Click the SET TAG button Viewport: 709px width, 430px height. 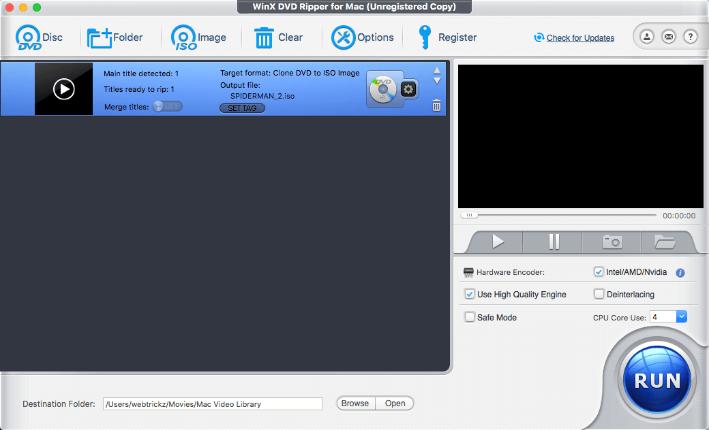(243, 108)
